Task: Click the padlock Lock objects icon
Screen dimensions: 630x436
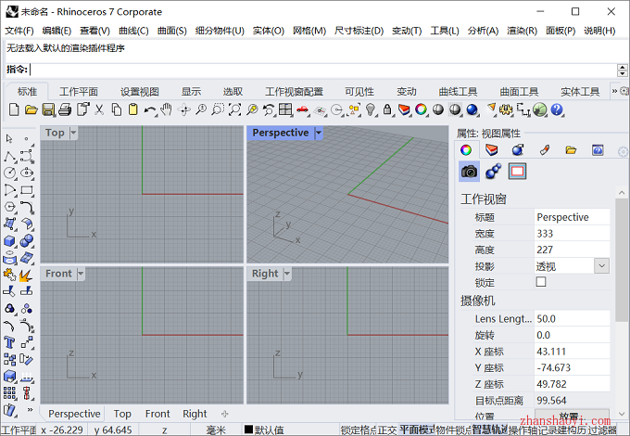Action: pyautogui.click(x=387, y=109)
